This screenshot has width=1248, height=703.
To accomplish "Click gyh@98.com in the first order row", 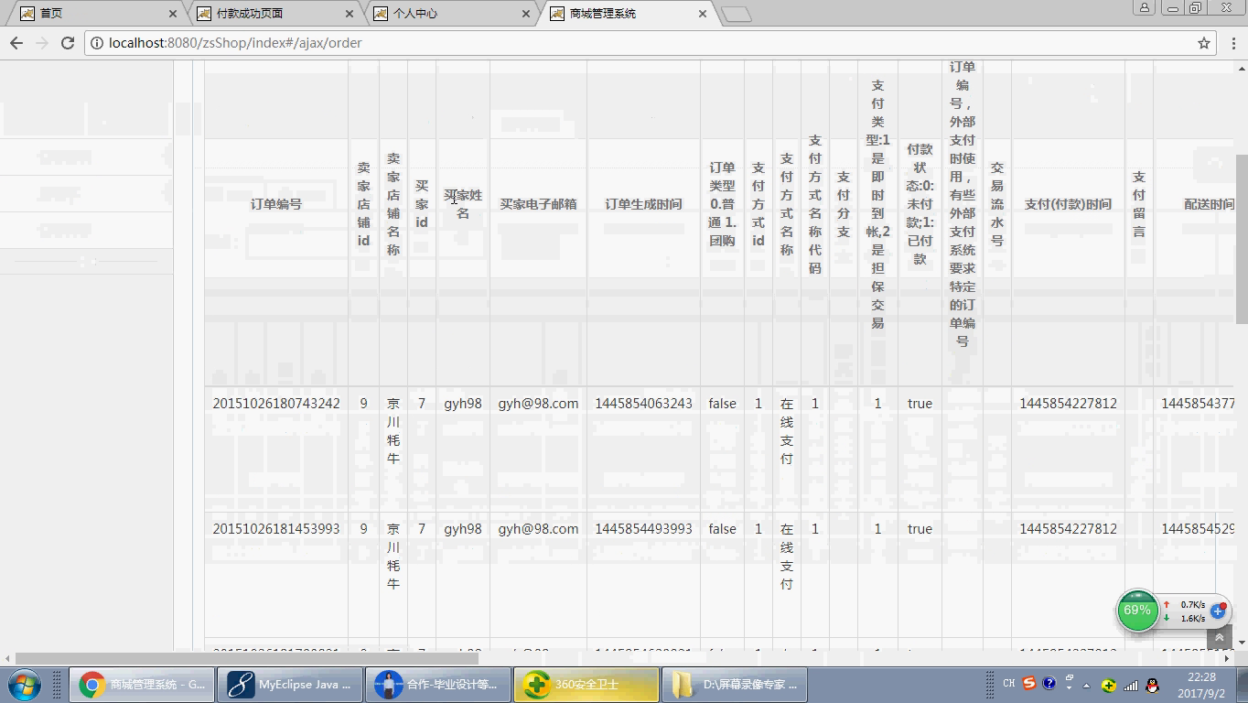I will point(538,404).
